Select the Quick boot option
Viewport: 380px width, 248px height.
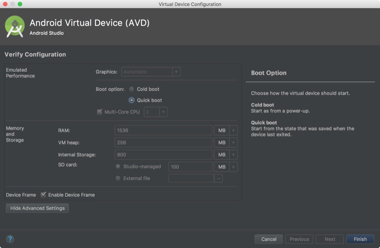131,100
